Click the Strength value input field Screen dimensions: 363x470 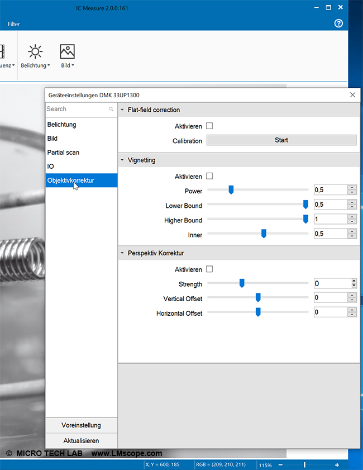(x=331, y=283)
